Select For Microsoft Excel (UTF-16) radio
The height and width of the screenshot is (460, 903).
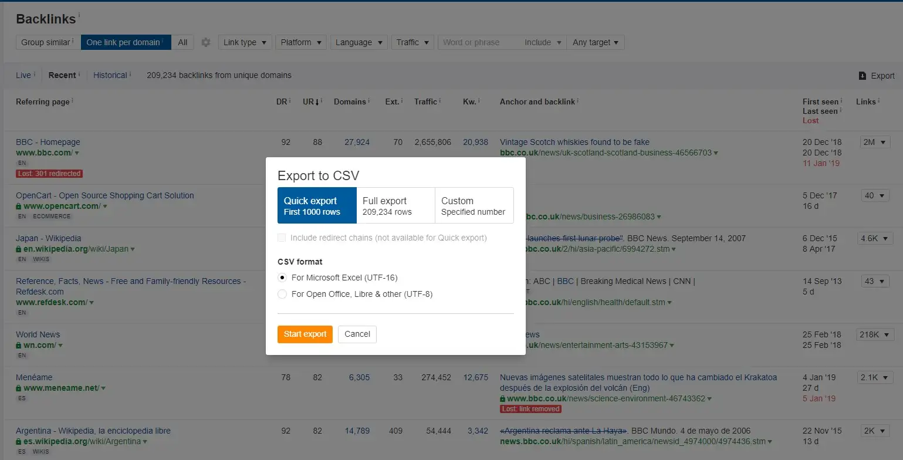(282, 278)
